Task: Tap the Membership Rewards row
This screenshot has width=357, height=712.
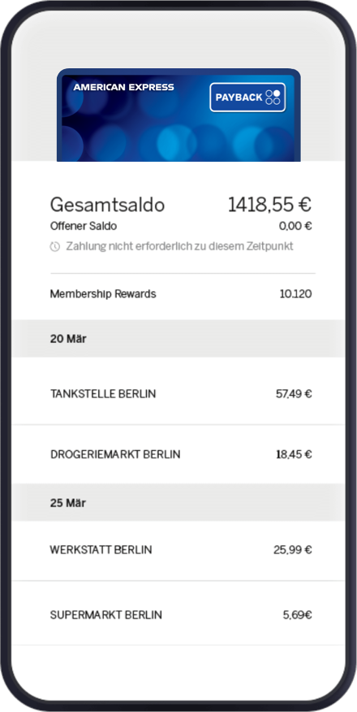Action: pos(178,294)
